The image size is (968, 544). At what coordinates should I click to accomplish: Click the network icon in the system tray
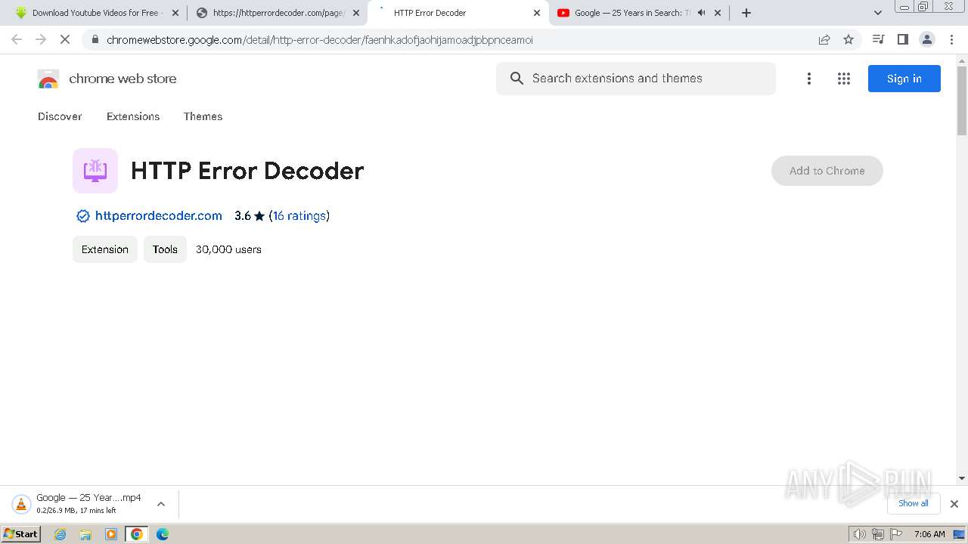(x=877, y=534)
